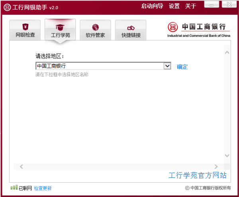239x197 pixels.
Task: Click the green network signal bars icon
Action: [14, 187]
